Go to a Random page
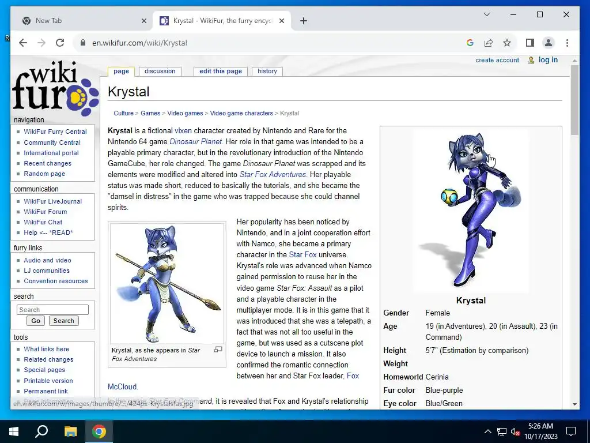The height and width of the screenshot is (443, 590). pos(44,174)
